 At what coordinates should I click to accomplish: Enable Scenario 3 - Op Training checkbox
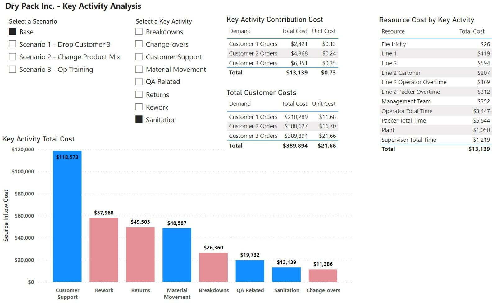click(x=12, y=69)
